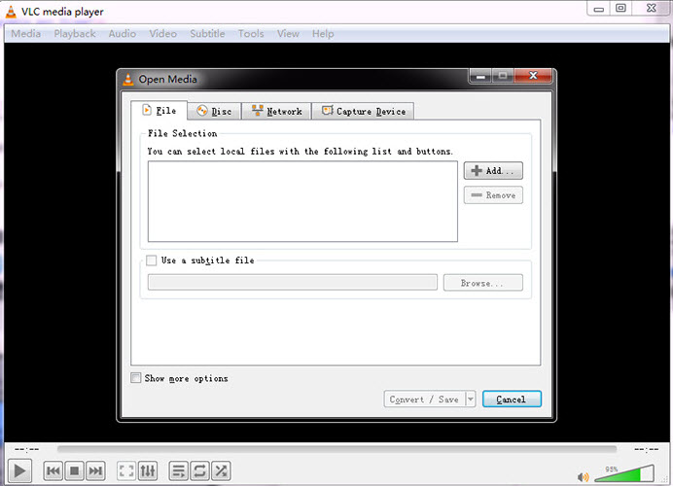Skip to previous media track
Image resolution: width=673 pixels, height=486 pixels.
point(53,471)
